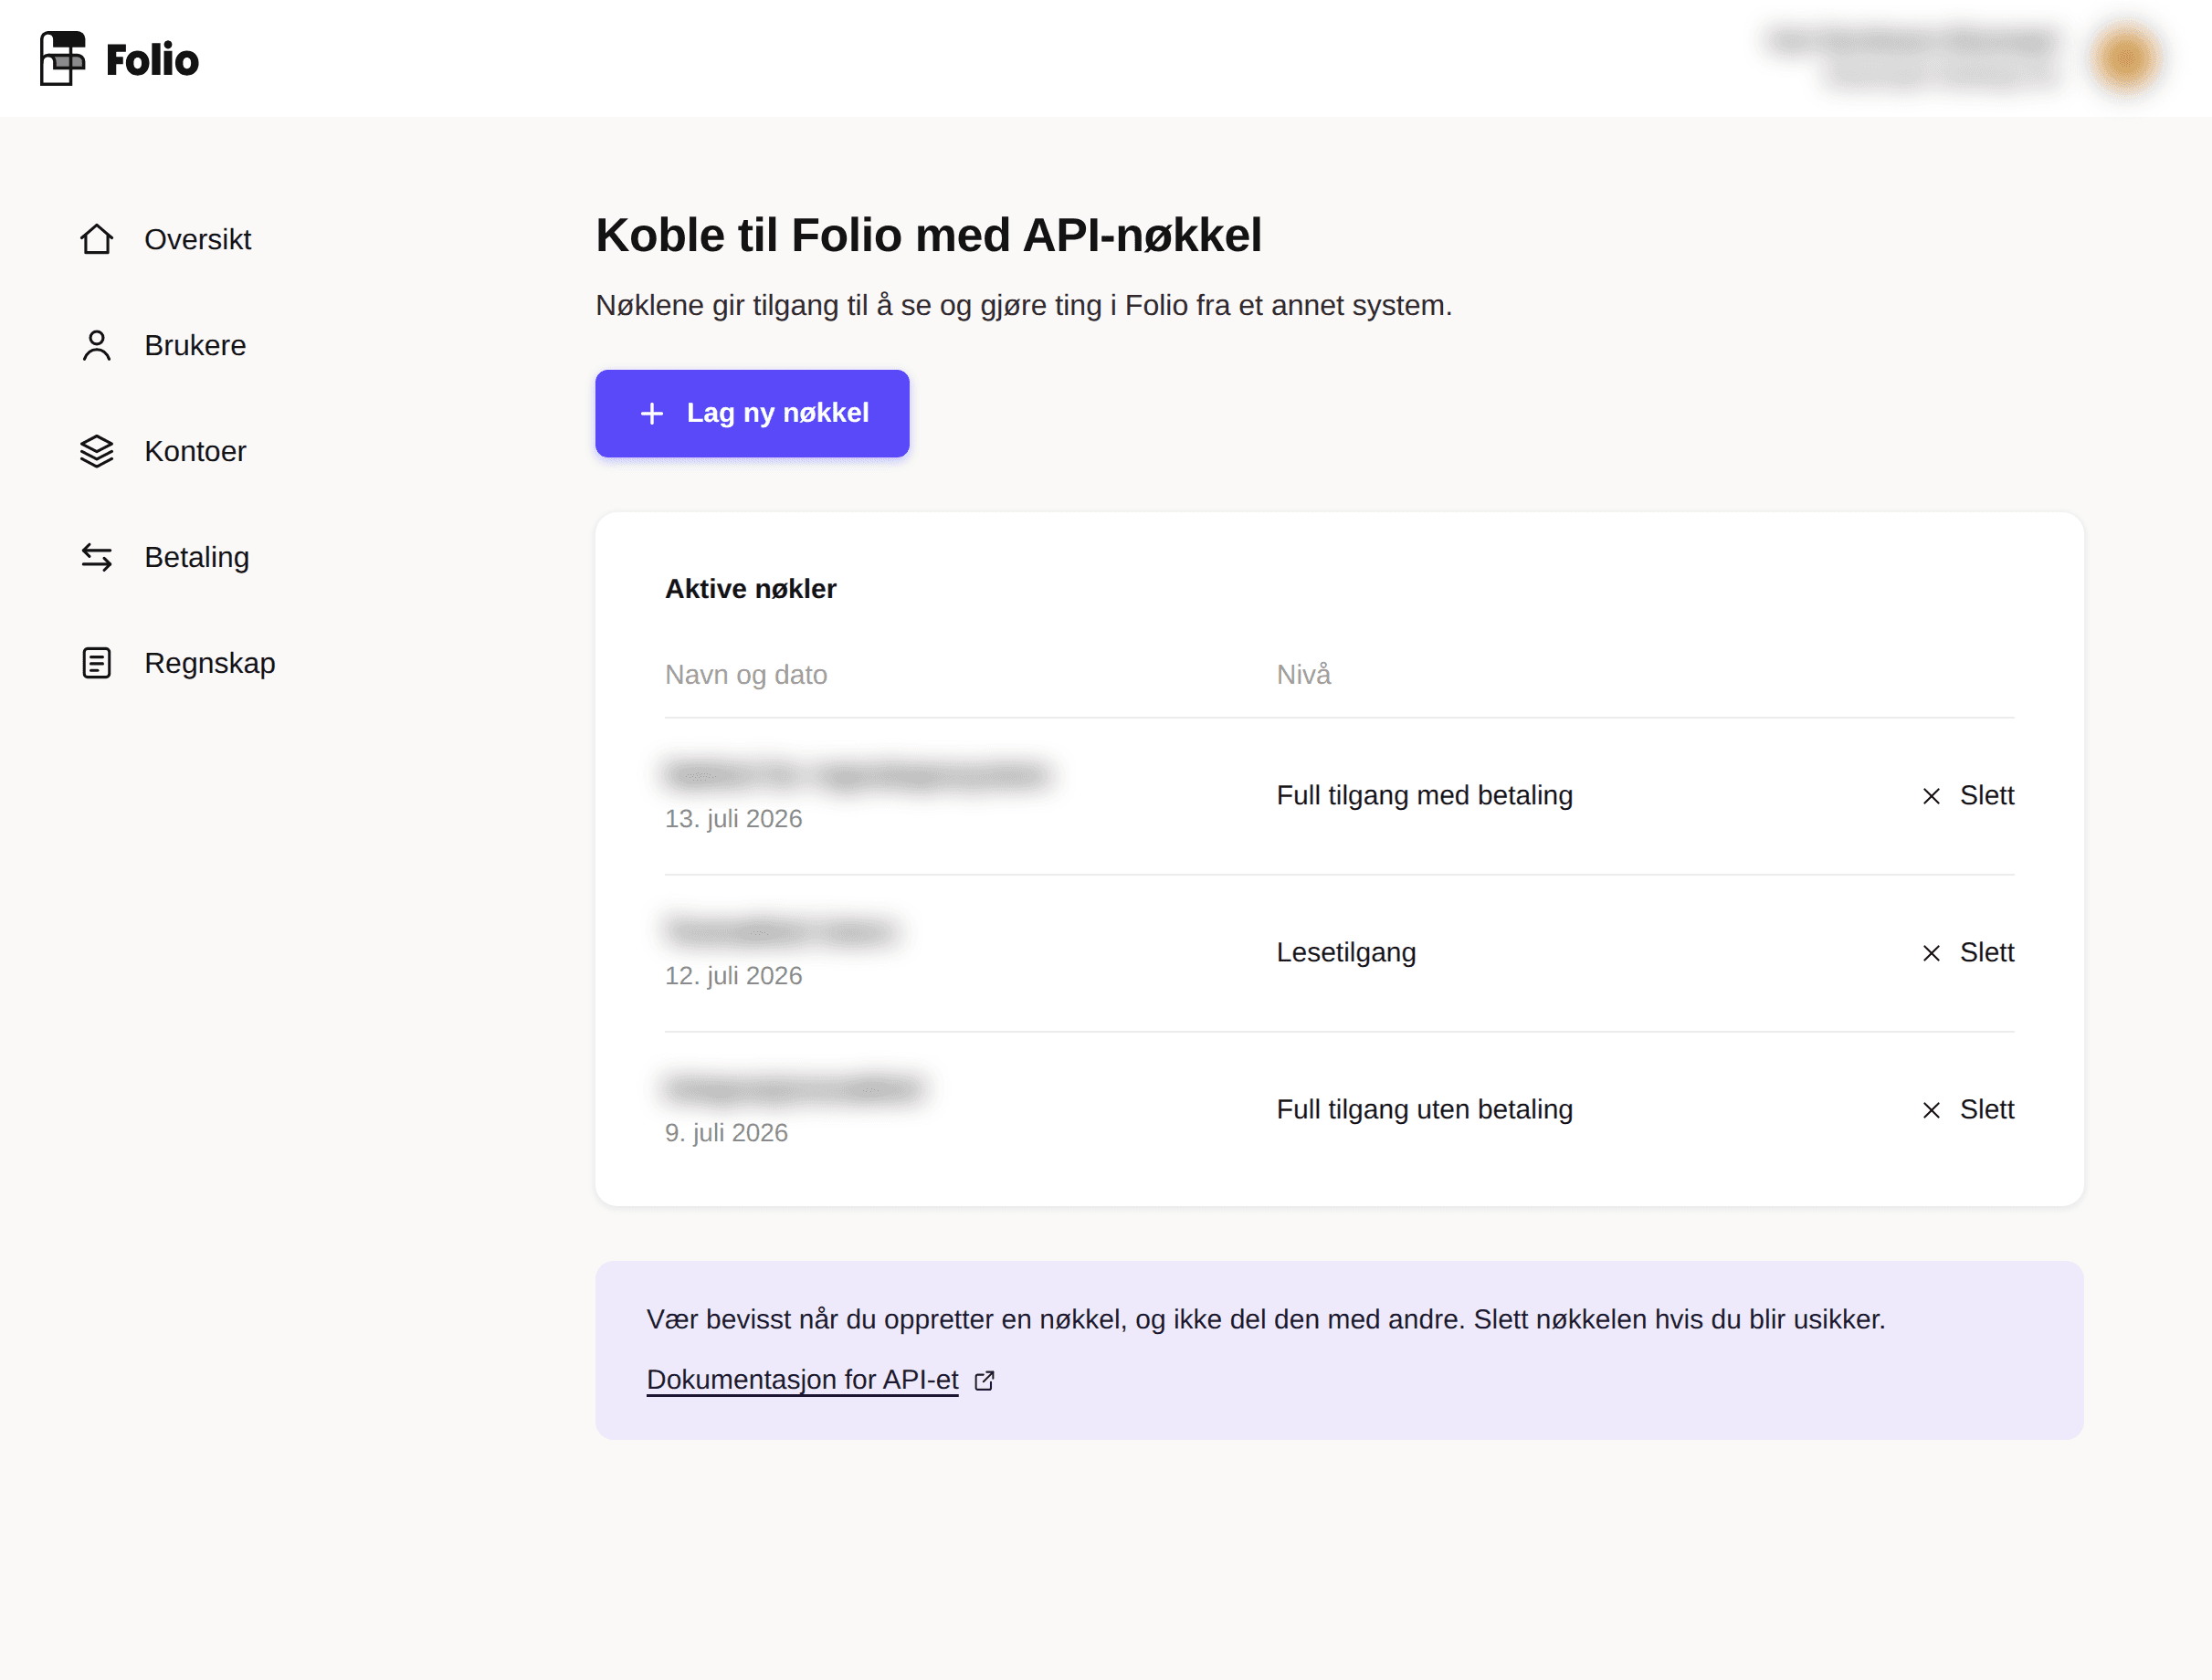This screenshot has width=2212, height=1680.
Task: Click the X icon for the Lesetilgang key
Action: pyautogui.click(x=1931, y=953)
